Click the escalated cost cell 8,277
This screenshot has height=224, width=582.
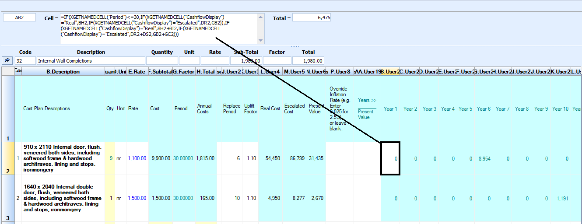tap(294, 198)
